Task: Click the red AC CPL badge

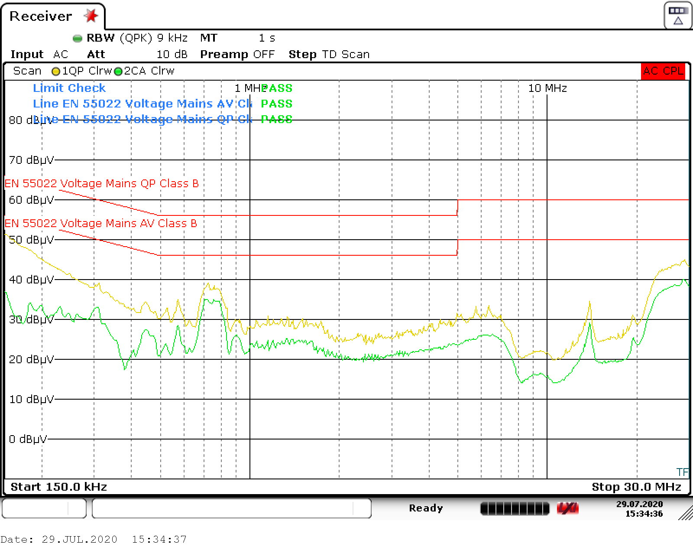Action: coord(663,71)
